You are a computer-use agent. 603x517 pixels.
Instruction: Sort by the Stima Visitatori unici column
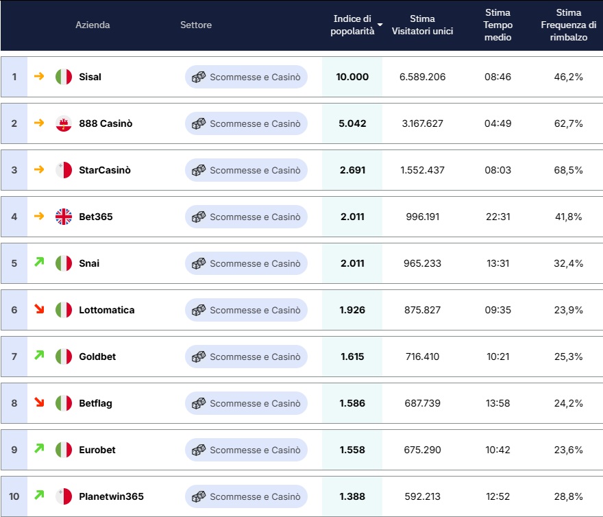point(423,19)
